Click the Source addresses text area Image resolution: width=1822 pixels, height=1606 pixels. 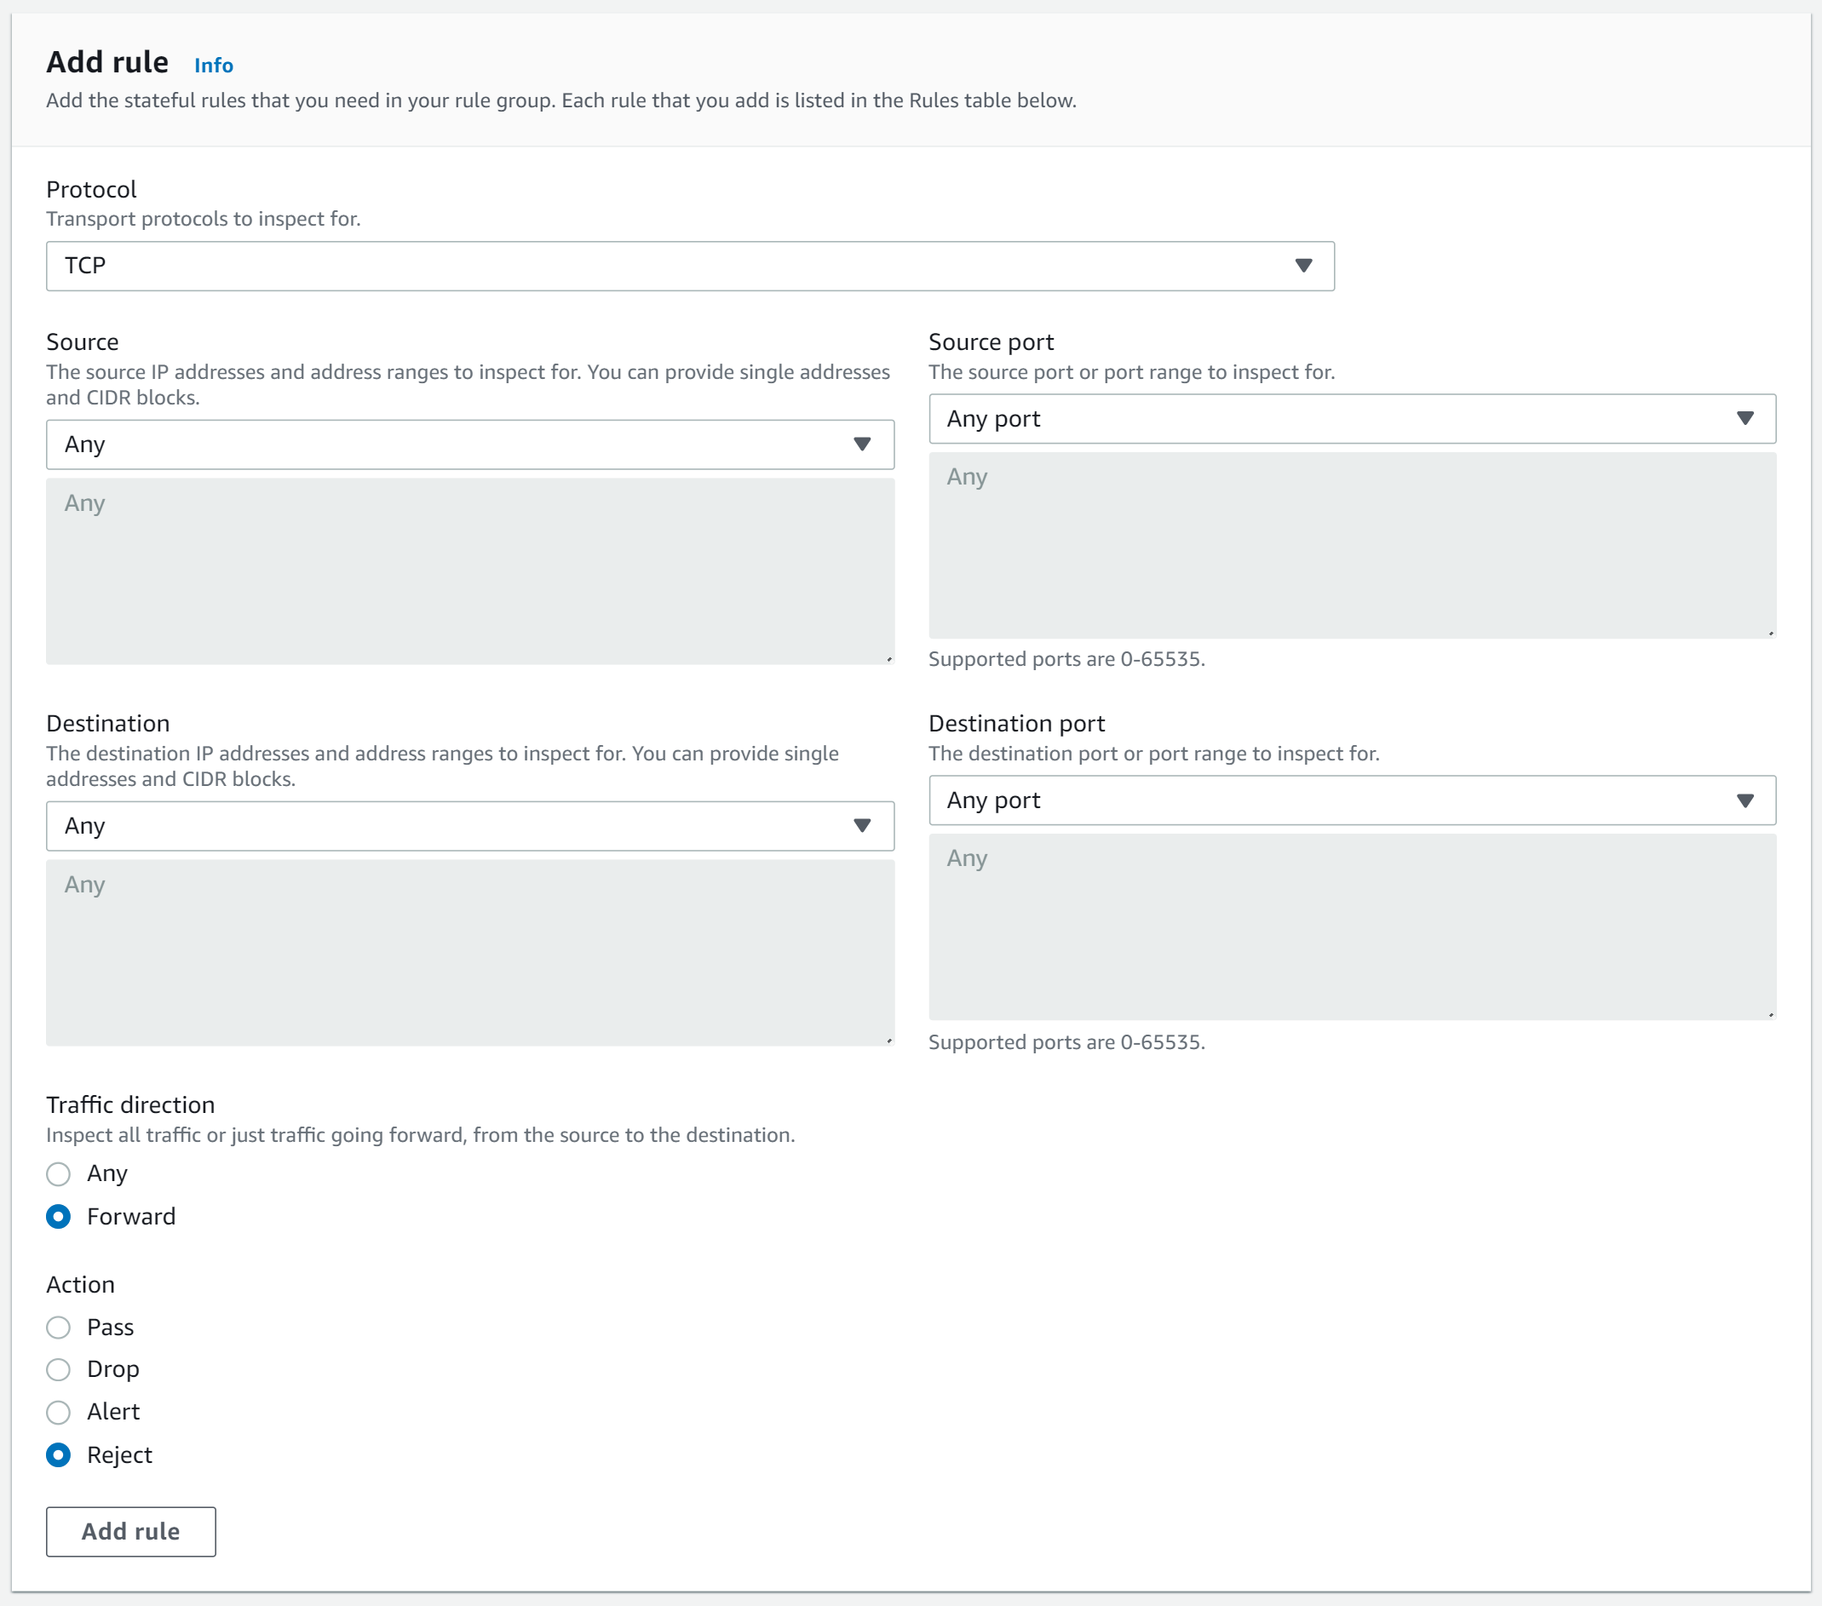(469, 571)
